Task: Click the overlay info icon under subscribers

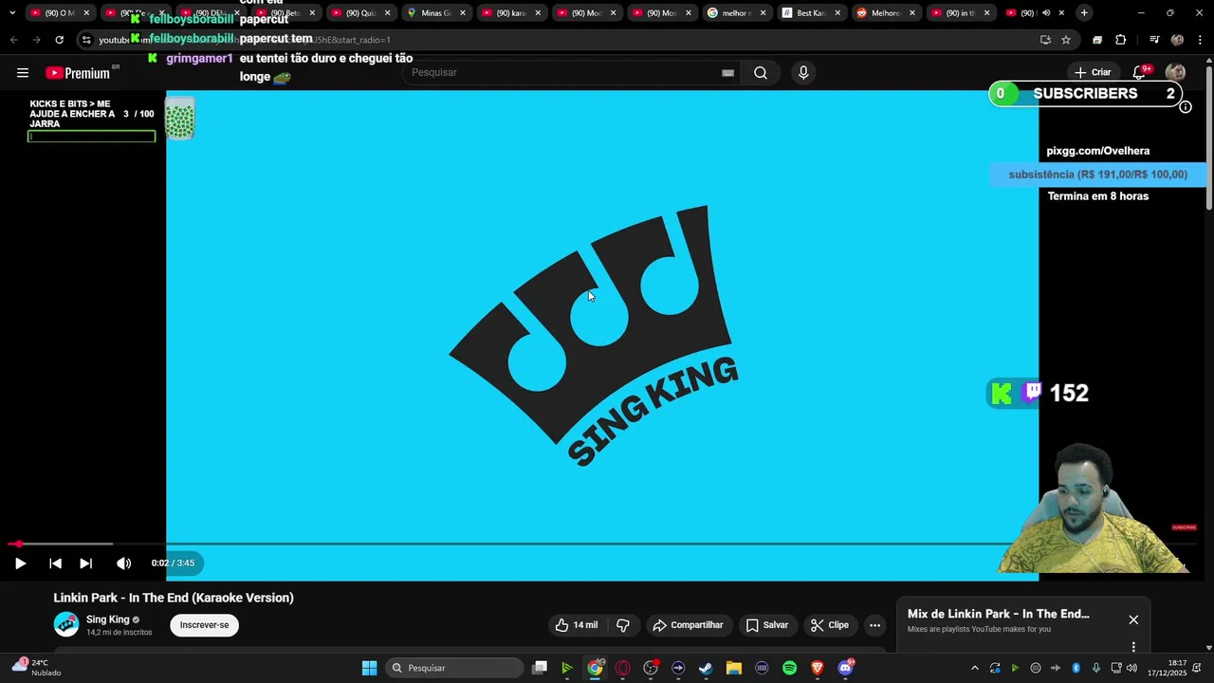Action: click(1186, 107)
